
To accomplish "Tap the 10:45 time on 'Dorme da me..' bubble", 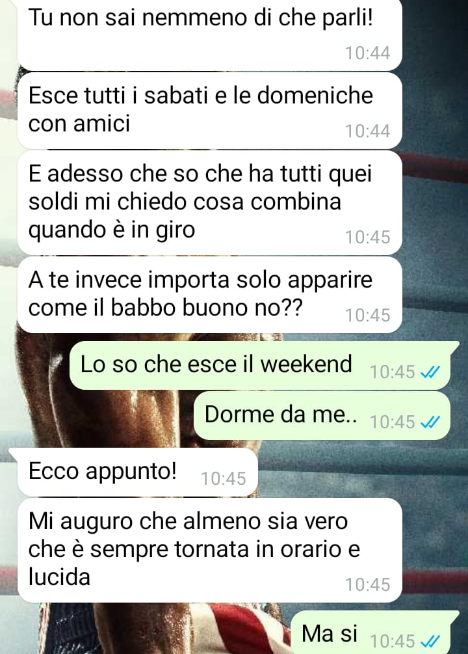I will point(393,422).
